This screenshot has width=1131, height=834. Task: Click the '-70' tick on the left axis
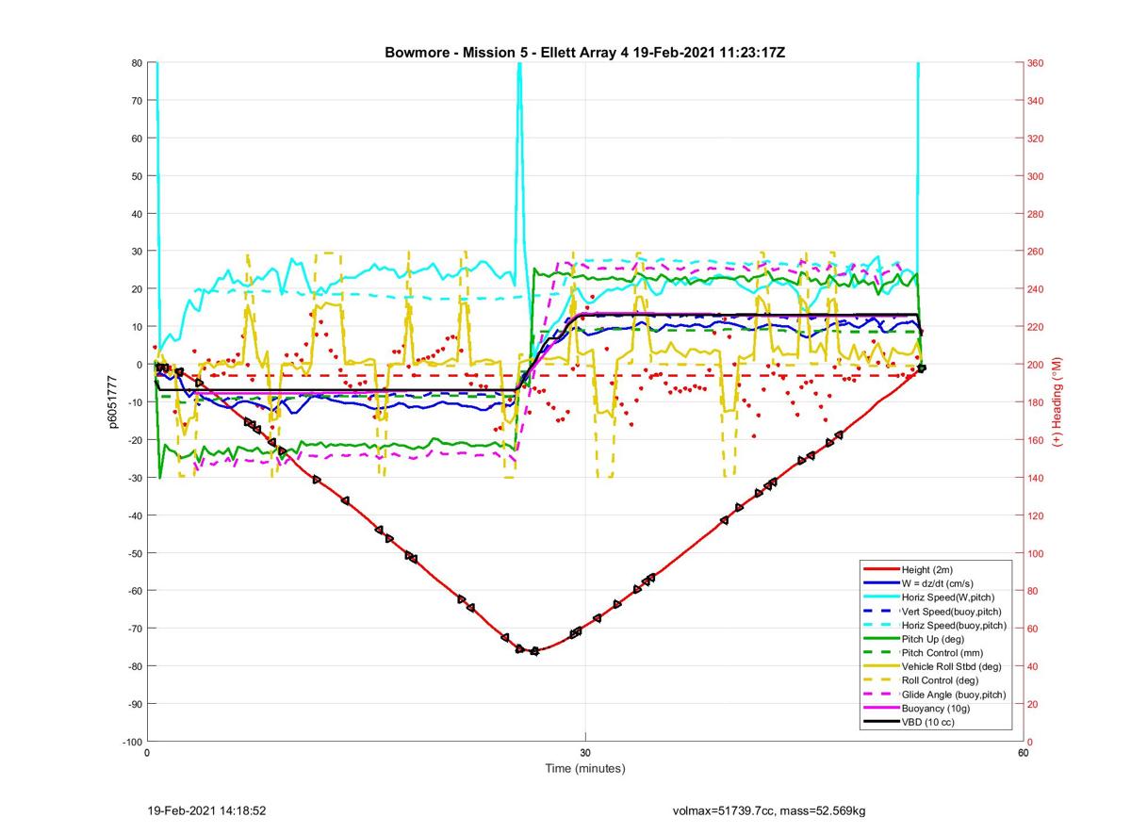(x=135, y=629)
